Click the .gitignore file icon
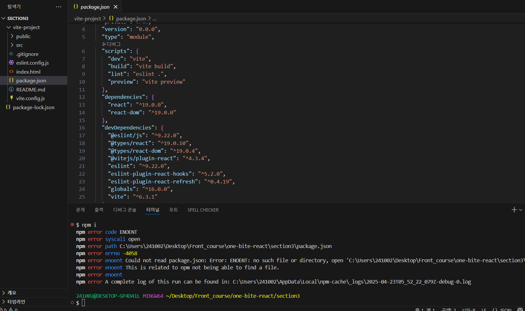The height and width of the screenshot is (311, 525). 11,54
